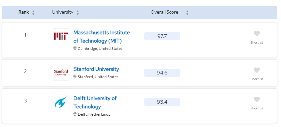Click the Shortlist label under Delft's heart
The image size is (281, 127).
[x=257, y=108]
